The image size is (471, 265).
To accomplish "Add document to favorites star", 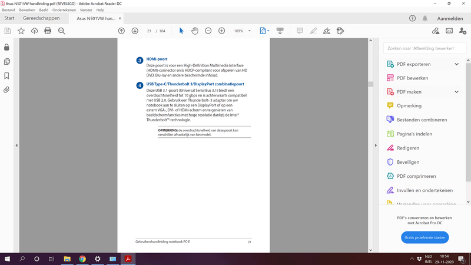I will click(x=21, y=31).
